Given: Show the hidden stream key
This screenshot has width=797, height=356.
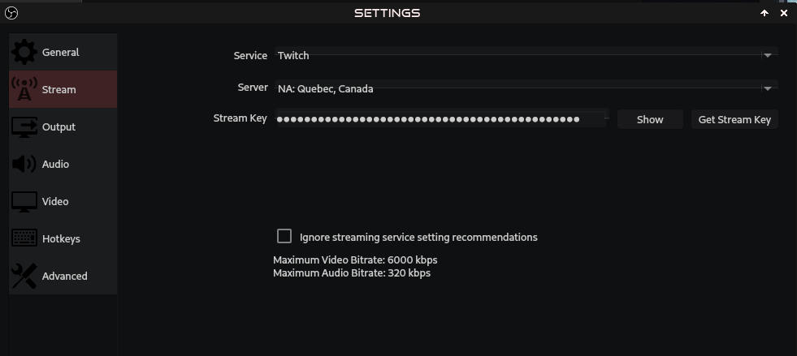Looking at the screenshot, I should pos(650,120).
